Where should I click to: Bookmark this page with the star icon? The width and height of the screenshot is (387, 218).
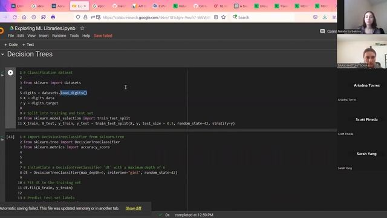point(224,18)
